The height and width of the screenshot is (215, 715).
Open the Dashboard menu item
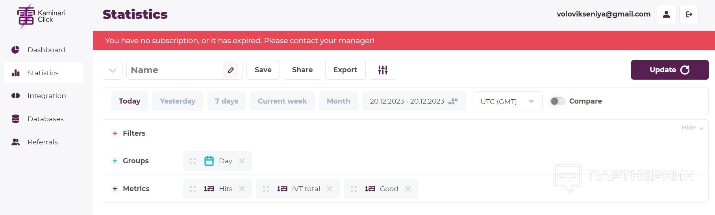46,50
